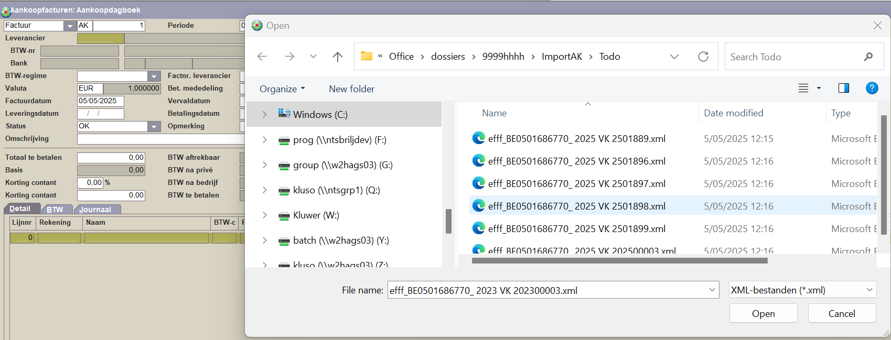Click the change view list icon
This screenshot has height=340, width=891.
pos(803,88)
